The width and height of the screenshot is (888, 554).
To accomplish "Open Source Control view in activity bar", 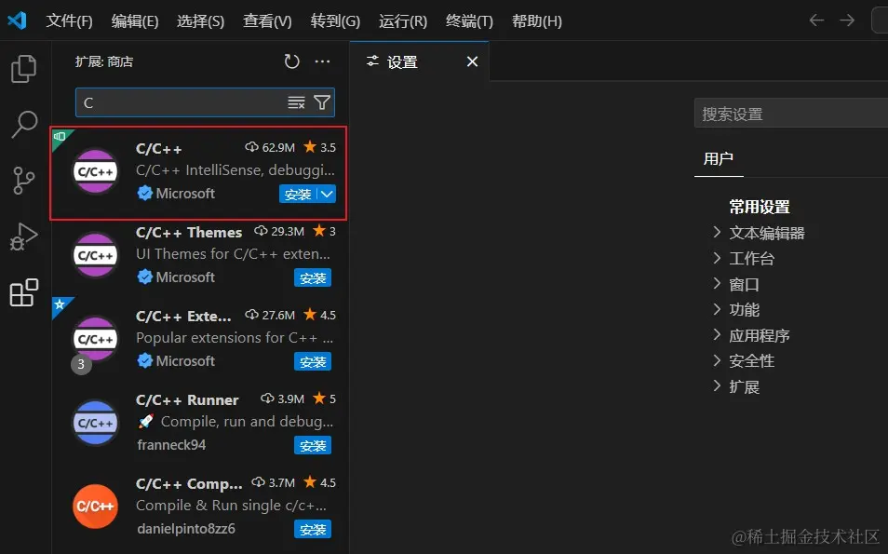I will point(24,181).
